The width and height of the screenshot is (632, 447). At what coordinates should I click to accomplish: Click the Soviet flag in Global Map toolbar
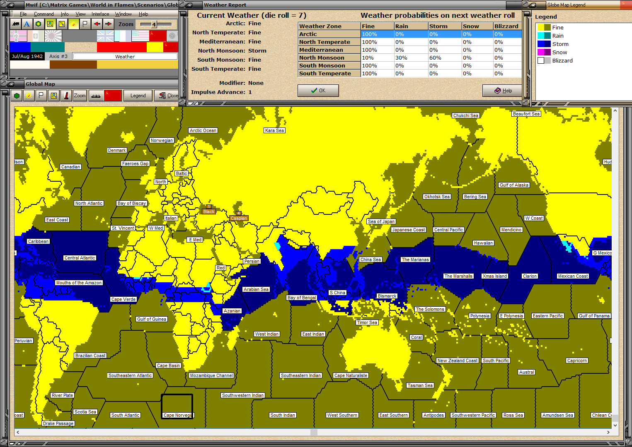[113, 96]
